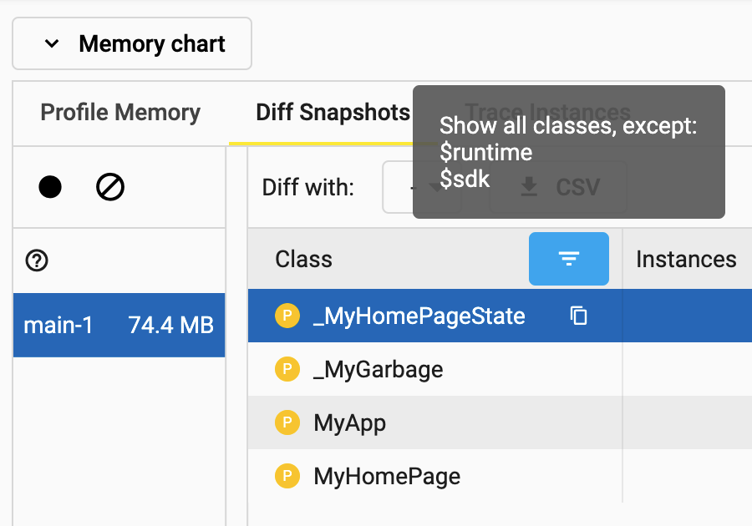The image size is (752, 526).
Task: Switch to the Profile Memory tab
Action: pos(119,112)
